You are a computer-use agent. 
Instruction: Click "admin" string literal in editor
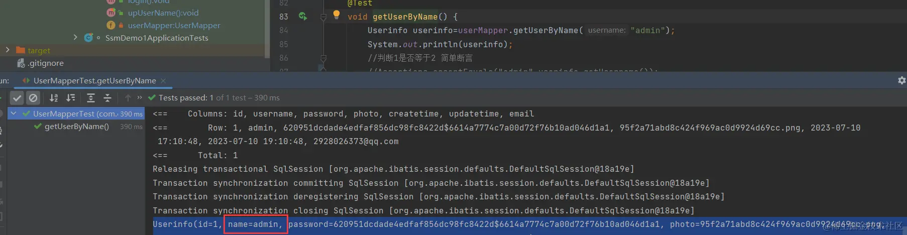coord(648,31)
